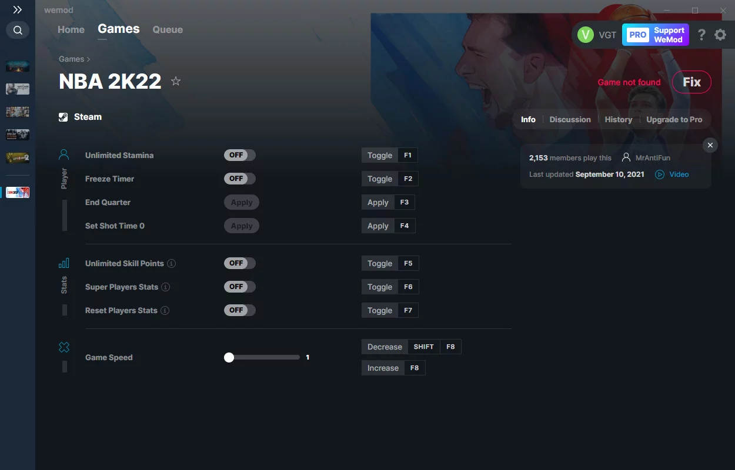Image resolution: width=735 pixels, height=470 pixels.
Task: Open the Upgrade to Pro tab
Action: [x=674, y=119]
